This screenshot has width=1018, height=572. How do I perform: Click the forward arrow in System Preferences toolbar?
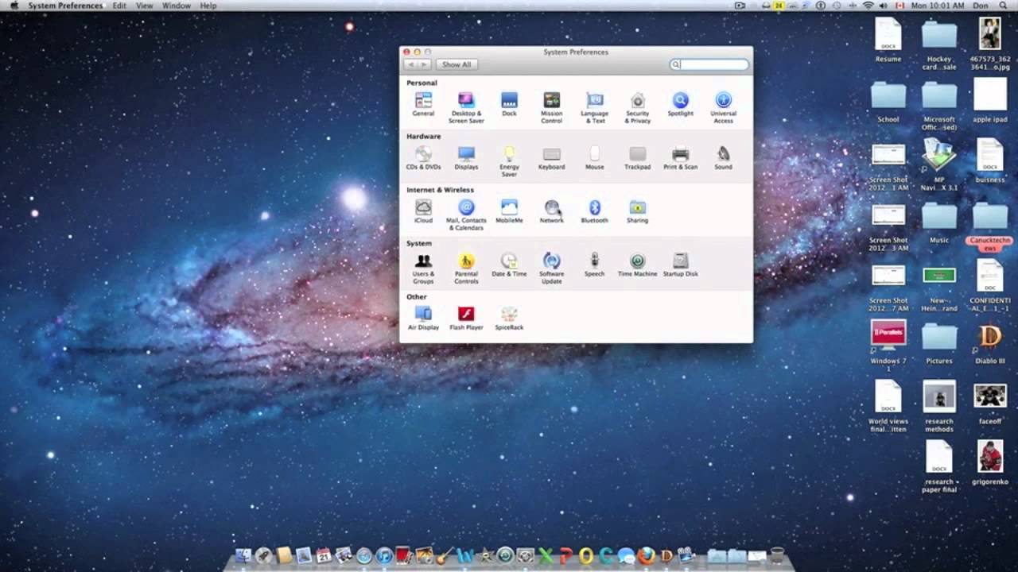pyautogui.click(x=425, y=64)
